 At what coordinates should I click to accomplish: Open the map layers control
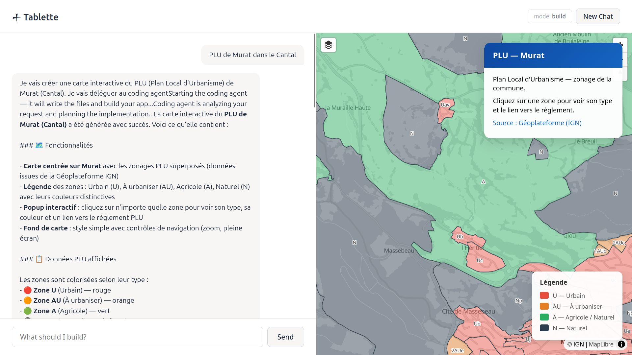point(328,45)
